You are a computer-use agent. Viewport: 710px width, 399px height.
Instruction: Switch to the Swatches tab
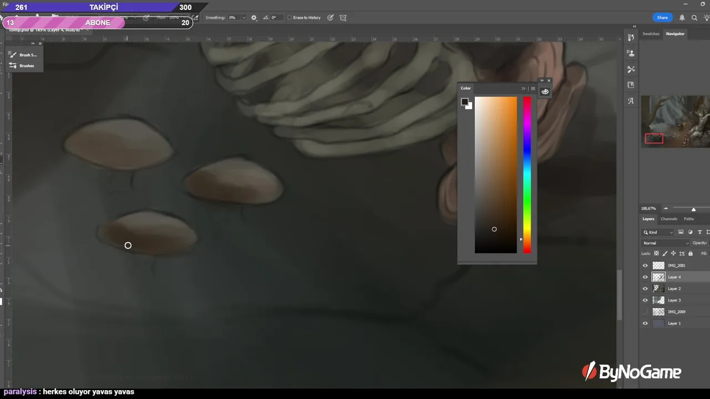(651, 34)
